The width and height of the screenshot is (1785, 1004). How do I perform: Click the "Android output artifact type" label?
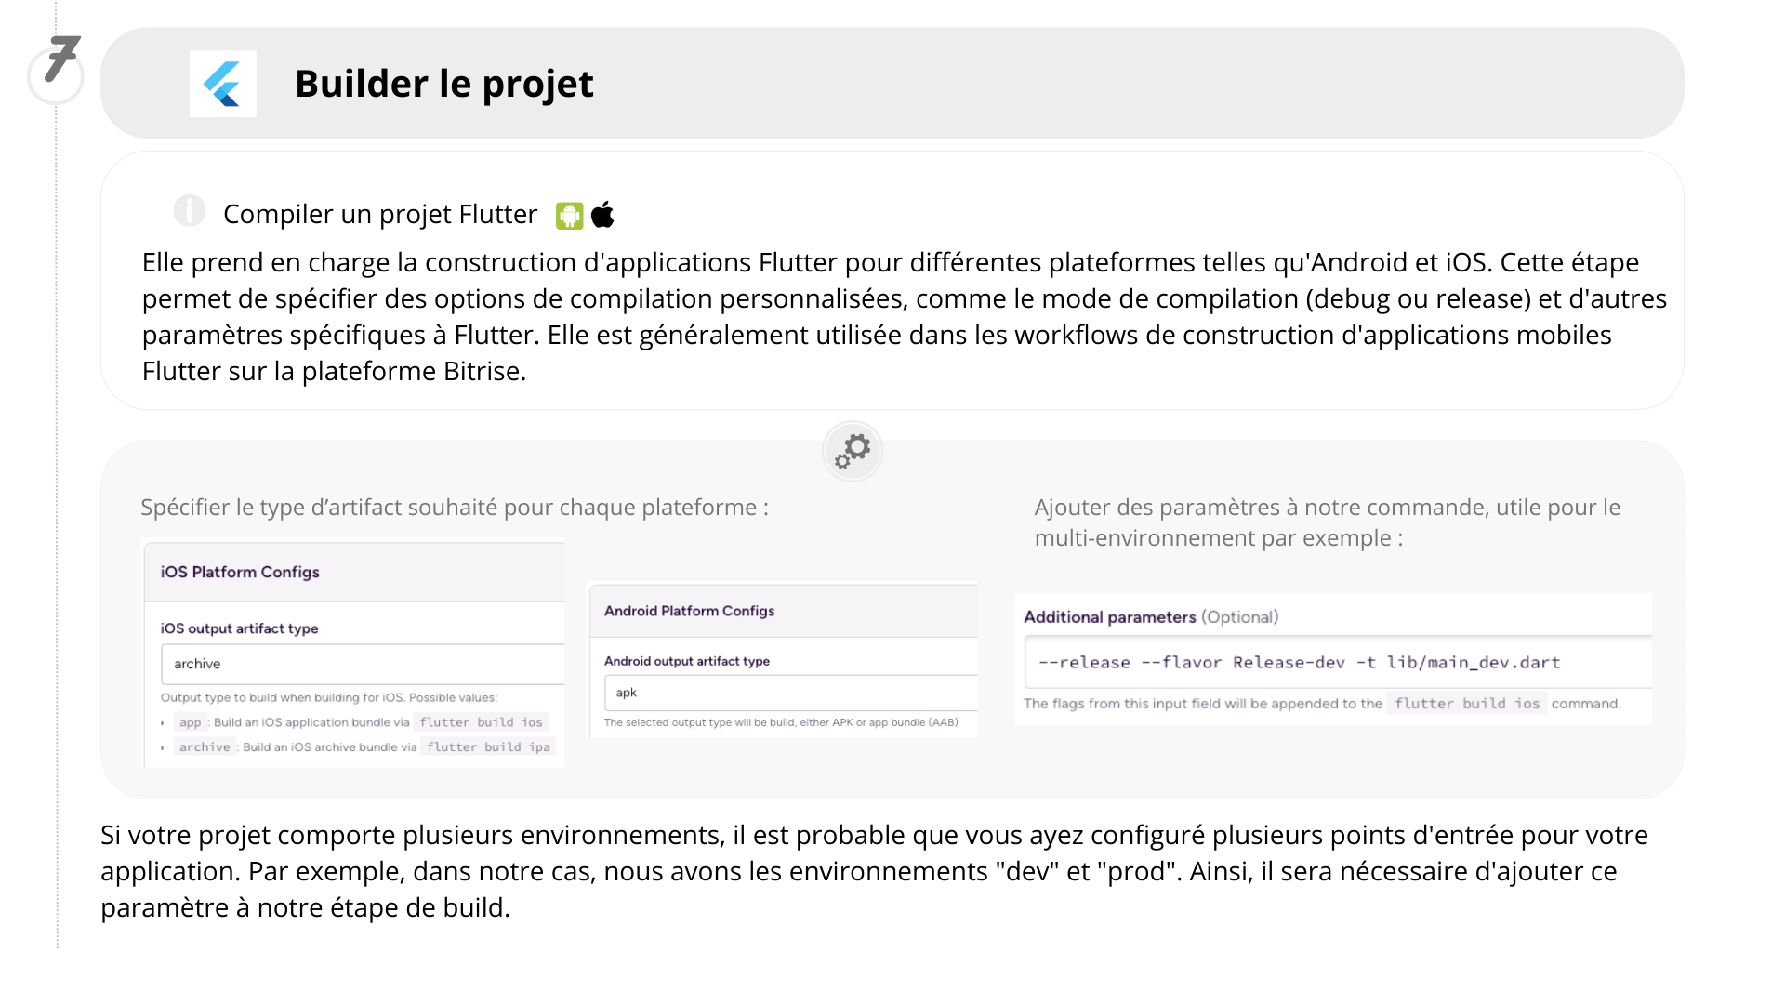687,661
